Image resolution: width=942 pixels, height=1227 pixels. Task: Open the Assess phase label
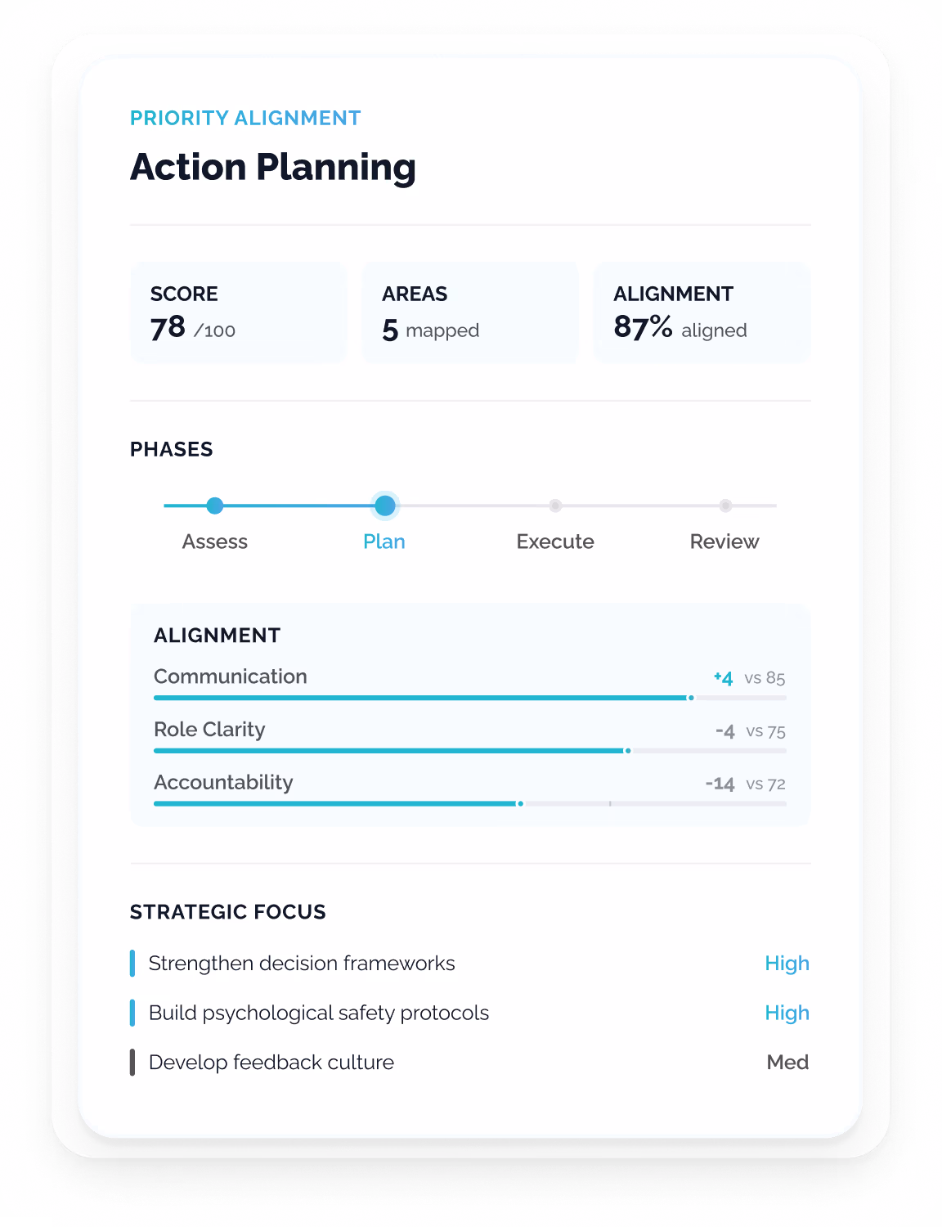click(x=215, y=542)
